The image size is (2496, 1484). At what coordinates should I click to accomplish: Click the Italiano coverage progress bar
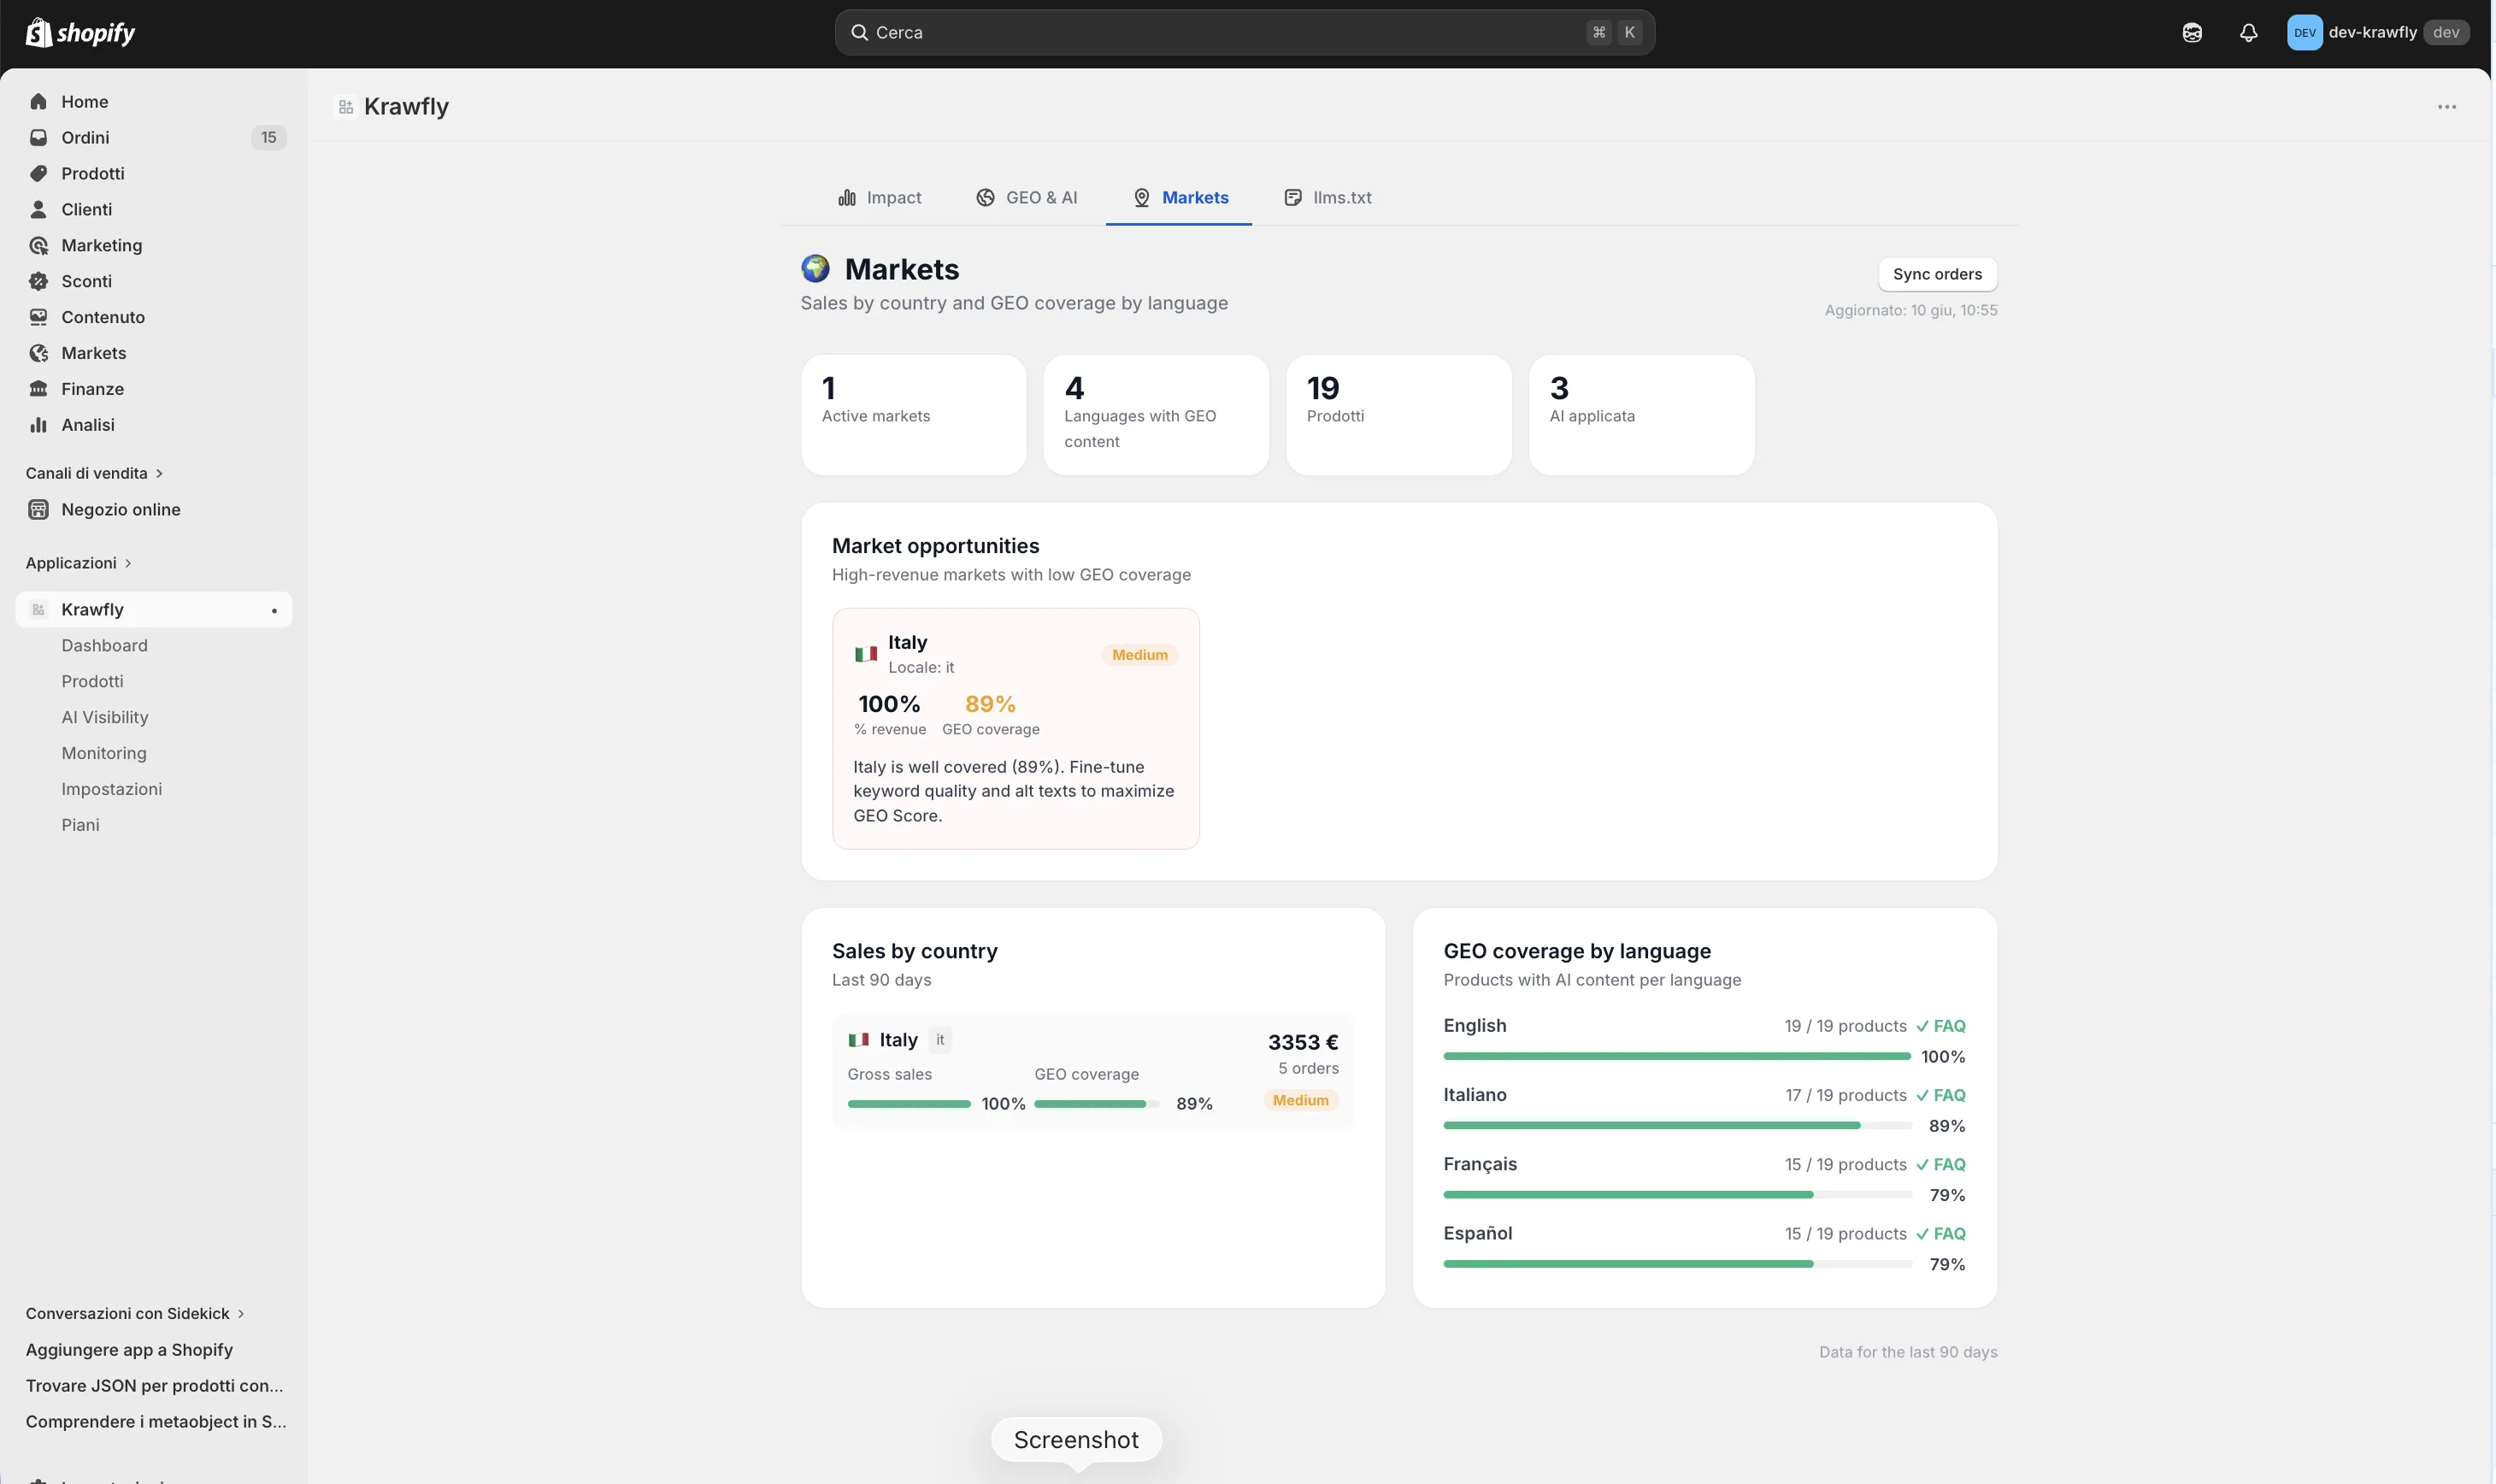1677,1125
